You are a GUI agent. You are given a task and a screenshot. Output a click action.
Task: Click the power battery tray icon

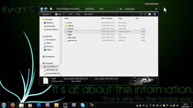tap(174, 105)
